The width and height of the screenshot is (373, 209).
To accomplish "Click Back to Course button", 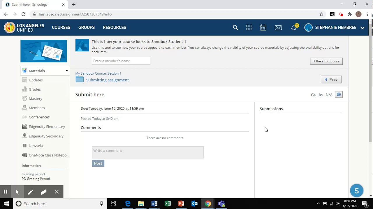I will pos(326,61).
